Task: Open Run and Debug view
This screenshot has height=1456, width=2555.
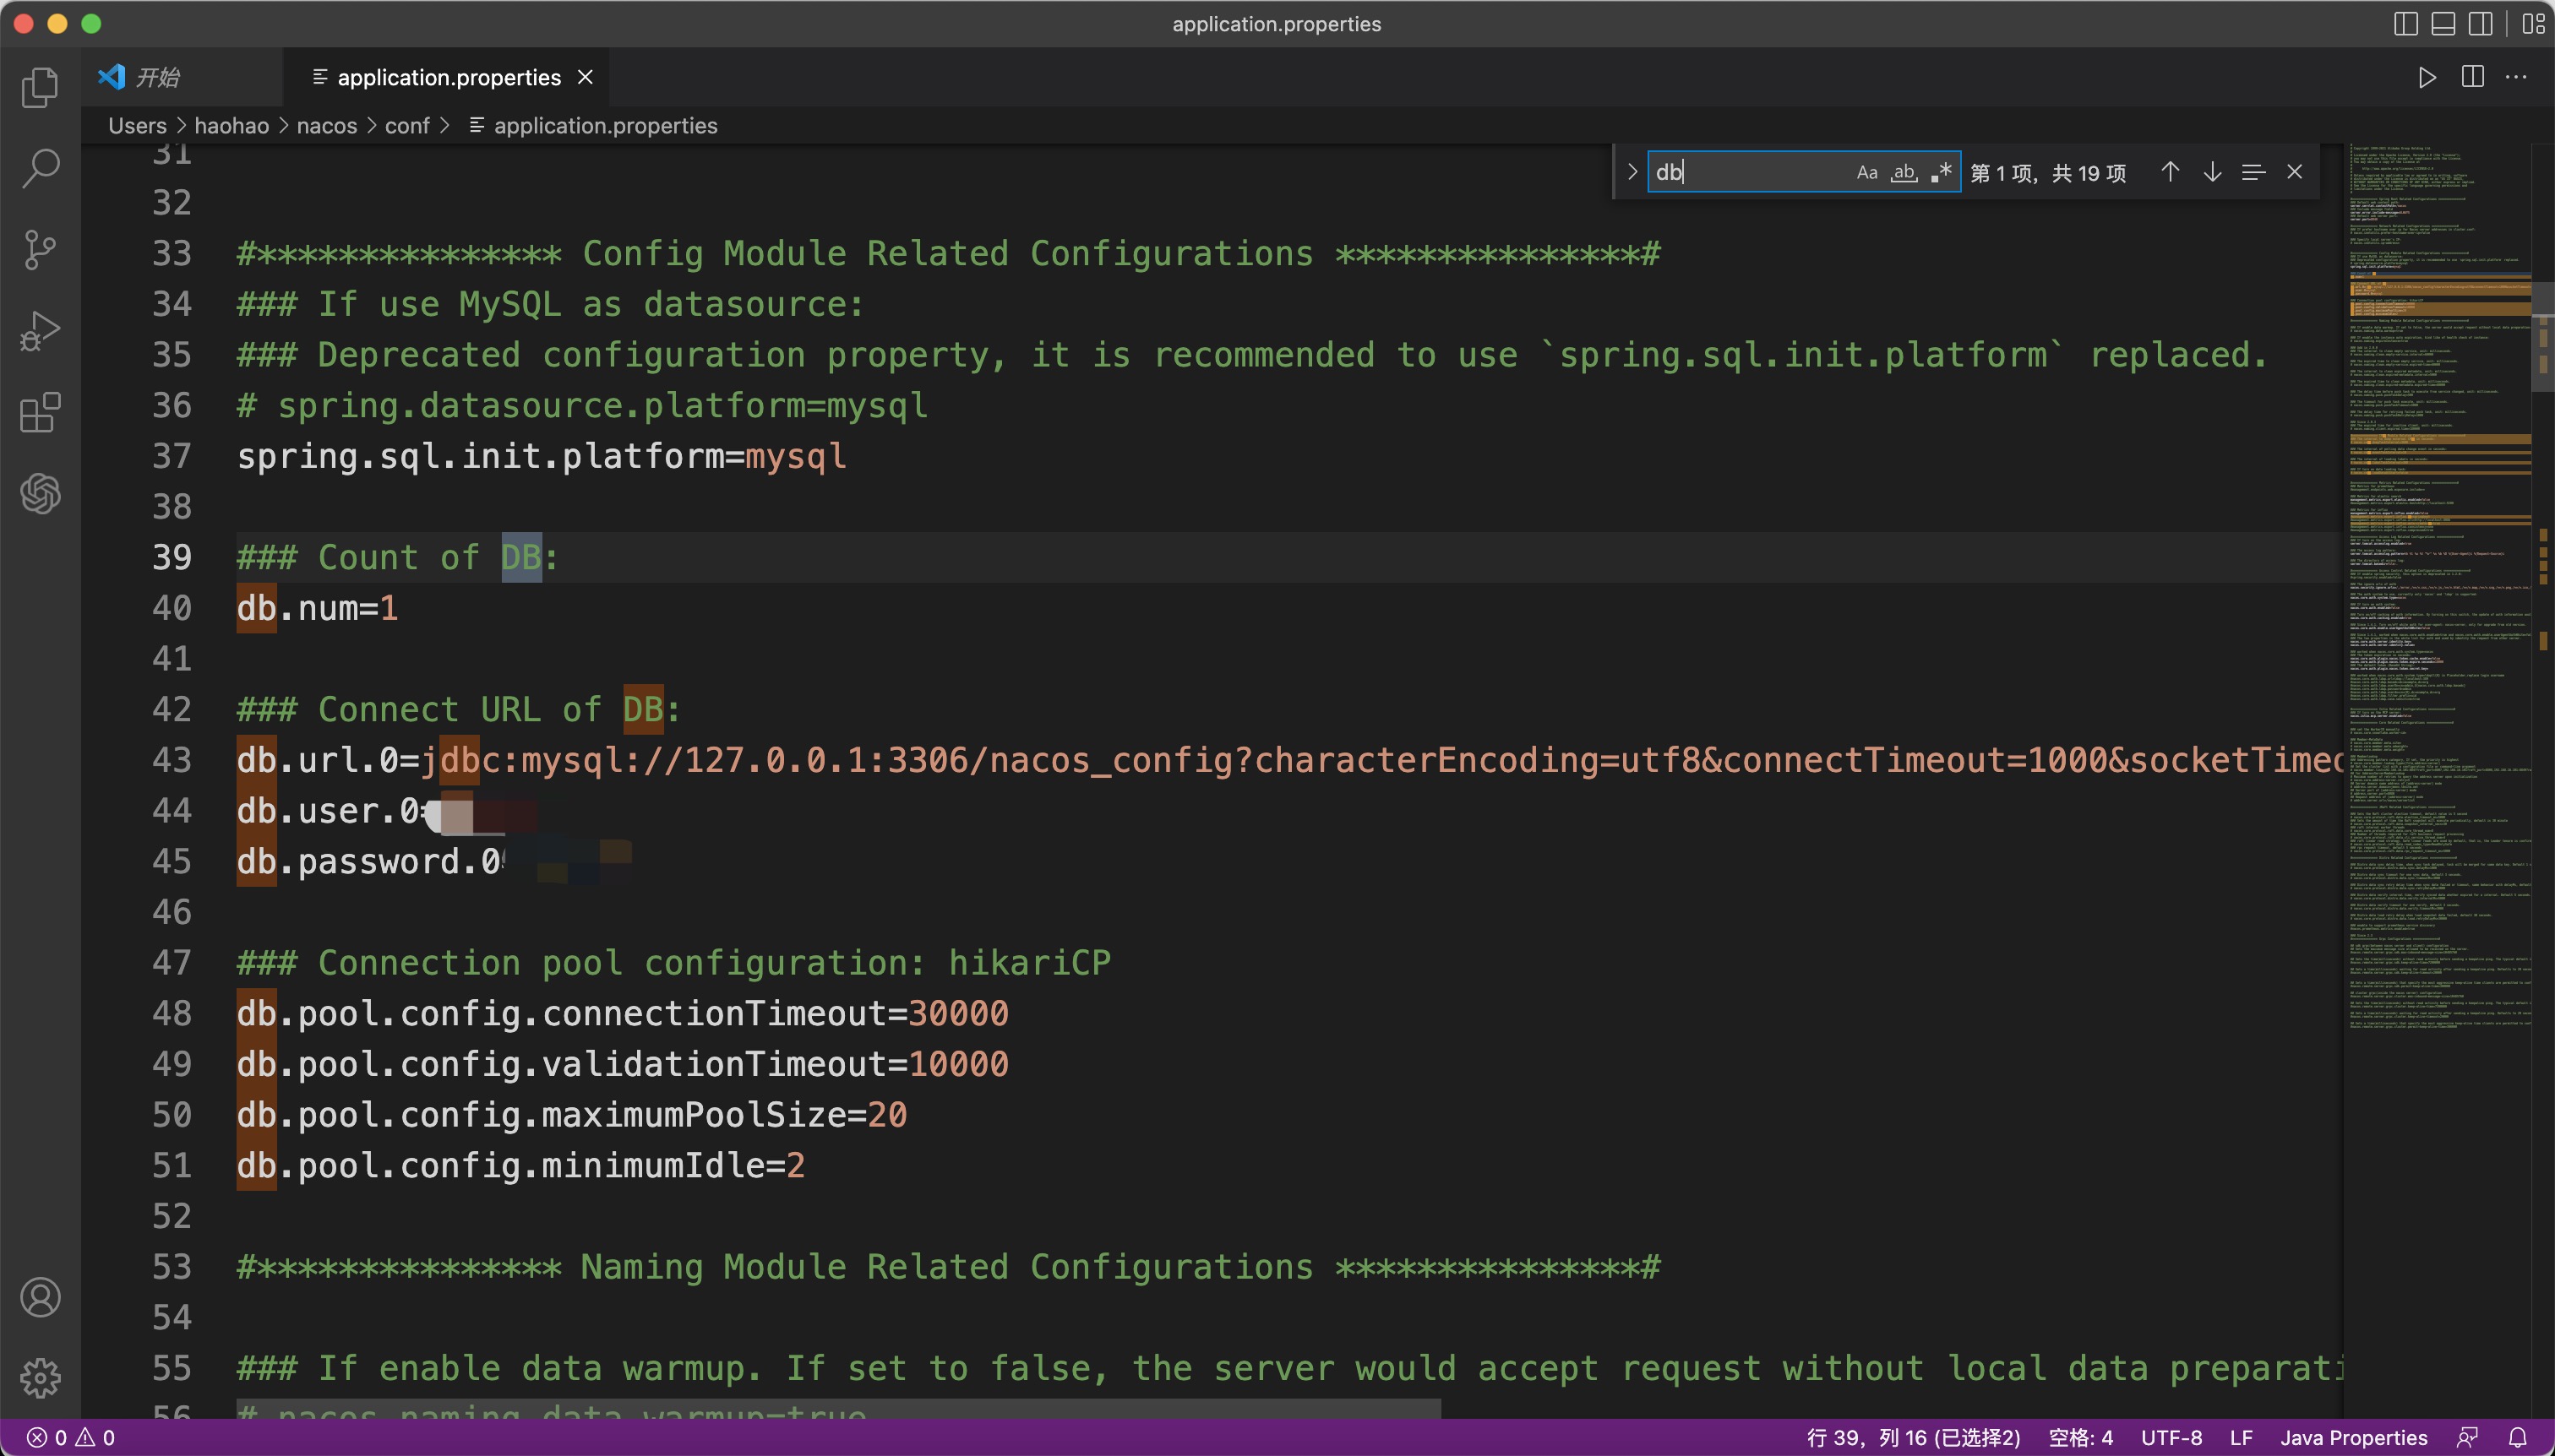Action: click(x=40, y=331)
